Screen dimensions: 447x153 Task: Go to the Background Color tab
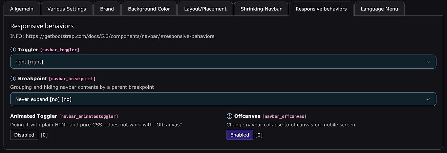pos(149,9)
